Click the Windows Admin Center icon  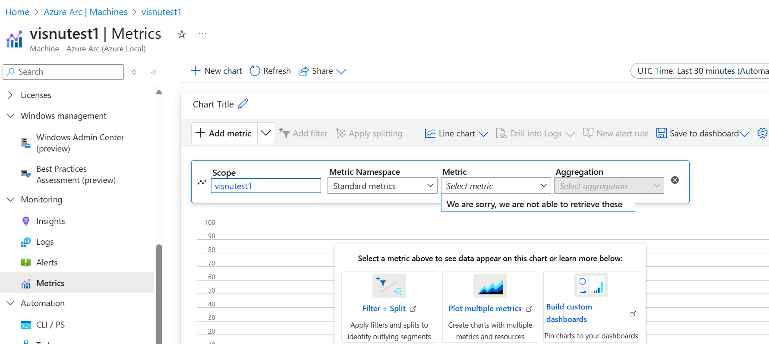pyautogui.click(x=26, y=143)
